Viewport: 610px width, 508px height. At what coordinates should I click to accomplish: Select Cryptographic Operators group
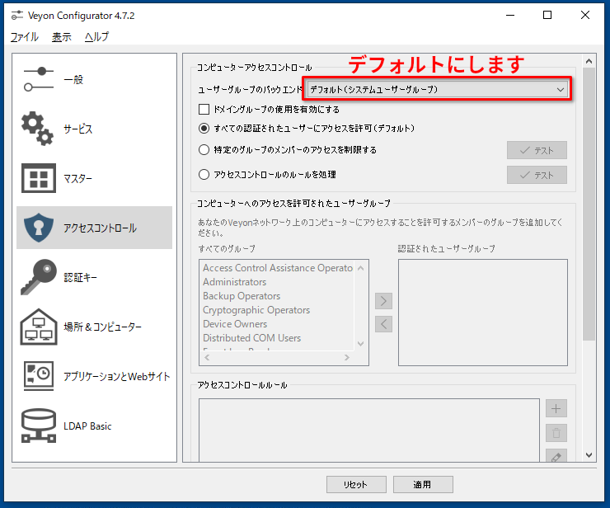pos(256,310)
